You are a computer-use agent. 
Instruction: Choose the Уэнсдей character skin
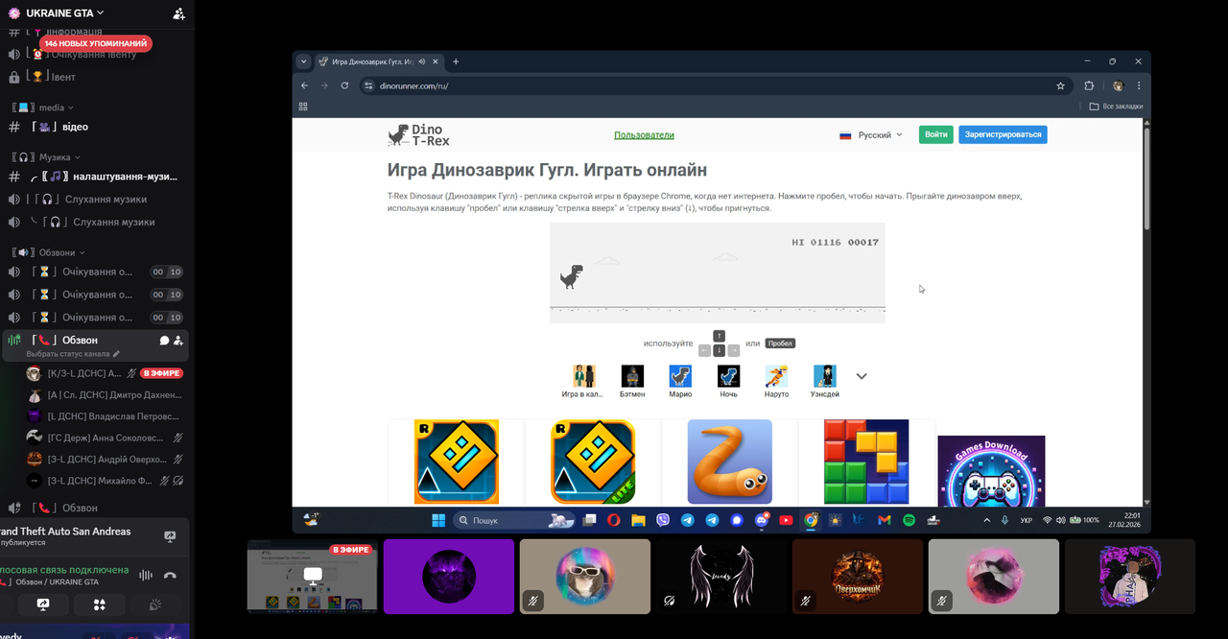pyautogui.click(x=825, y=381)
